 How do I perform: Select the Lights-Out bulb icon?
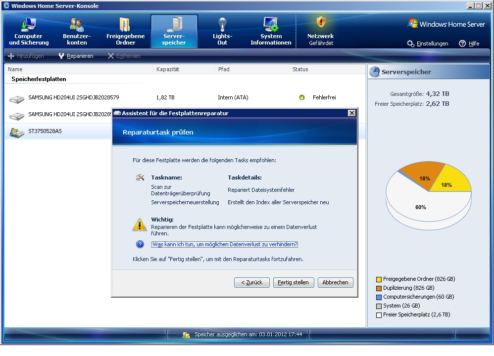pyautogui.click(x=223, y=24)
